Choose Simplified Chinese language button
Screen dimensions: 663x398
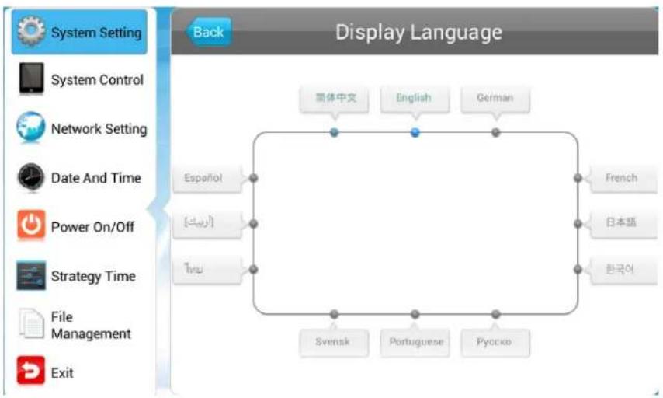pyautogui.click(x=334, y=99)
